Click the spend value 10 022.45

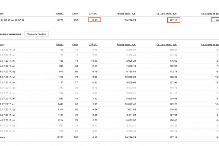(x=130, y=104)
